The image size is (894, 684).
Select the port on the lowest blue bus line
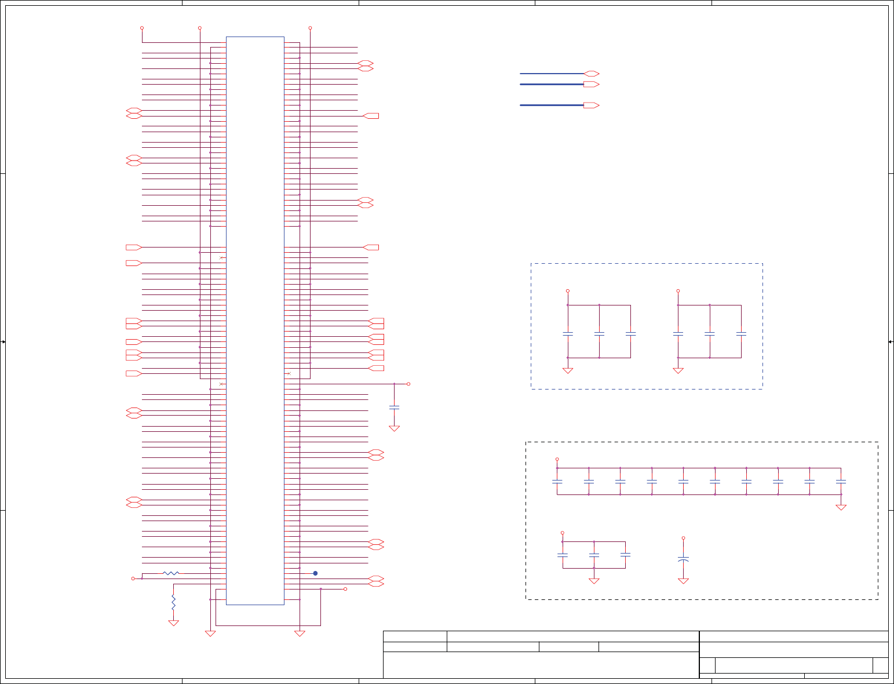tap(592, 105)
